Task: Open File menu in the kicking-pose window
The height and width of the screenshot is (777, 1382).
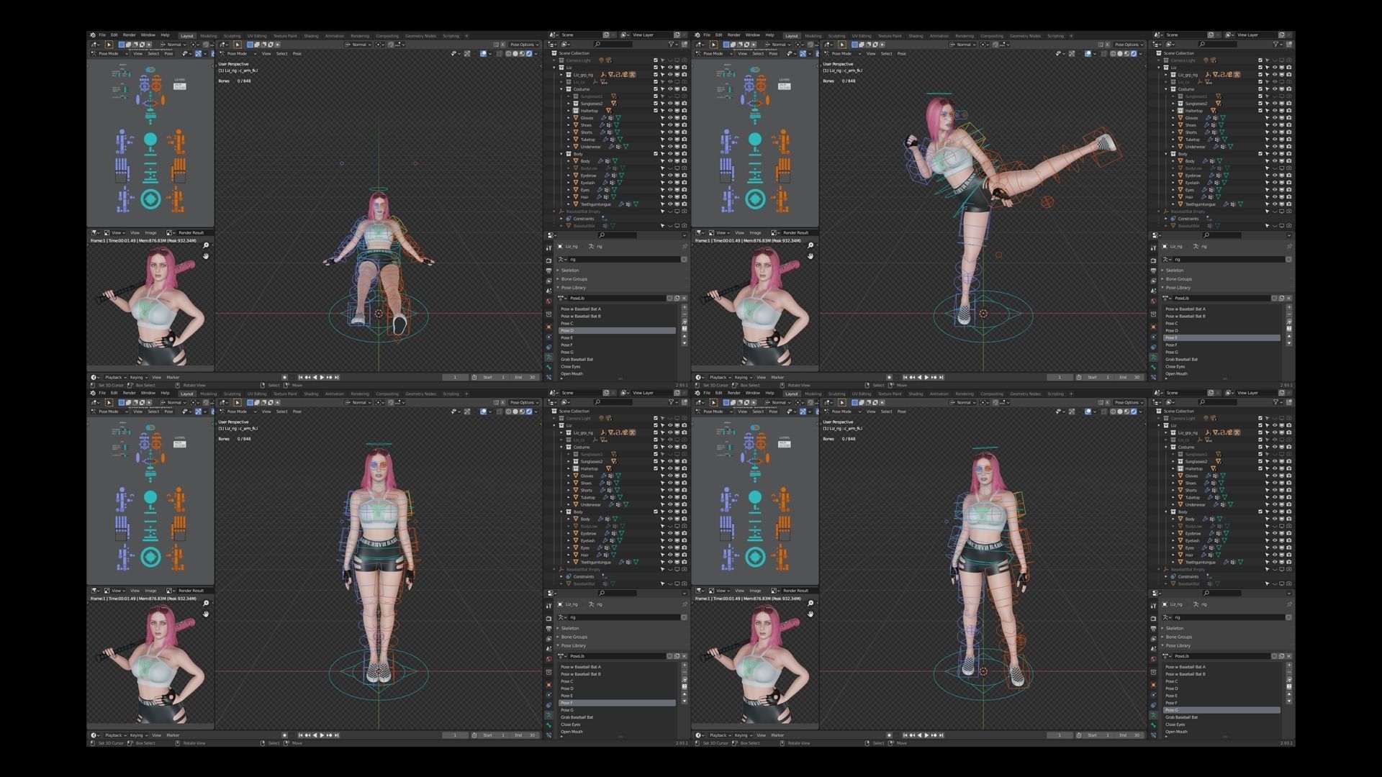Action: click(707, 35)
